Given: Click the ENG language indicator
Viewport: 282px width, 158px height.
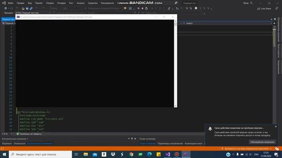Looking at the screenshot, I should click(x=256, y=154).
